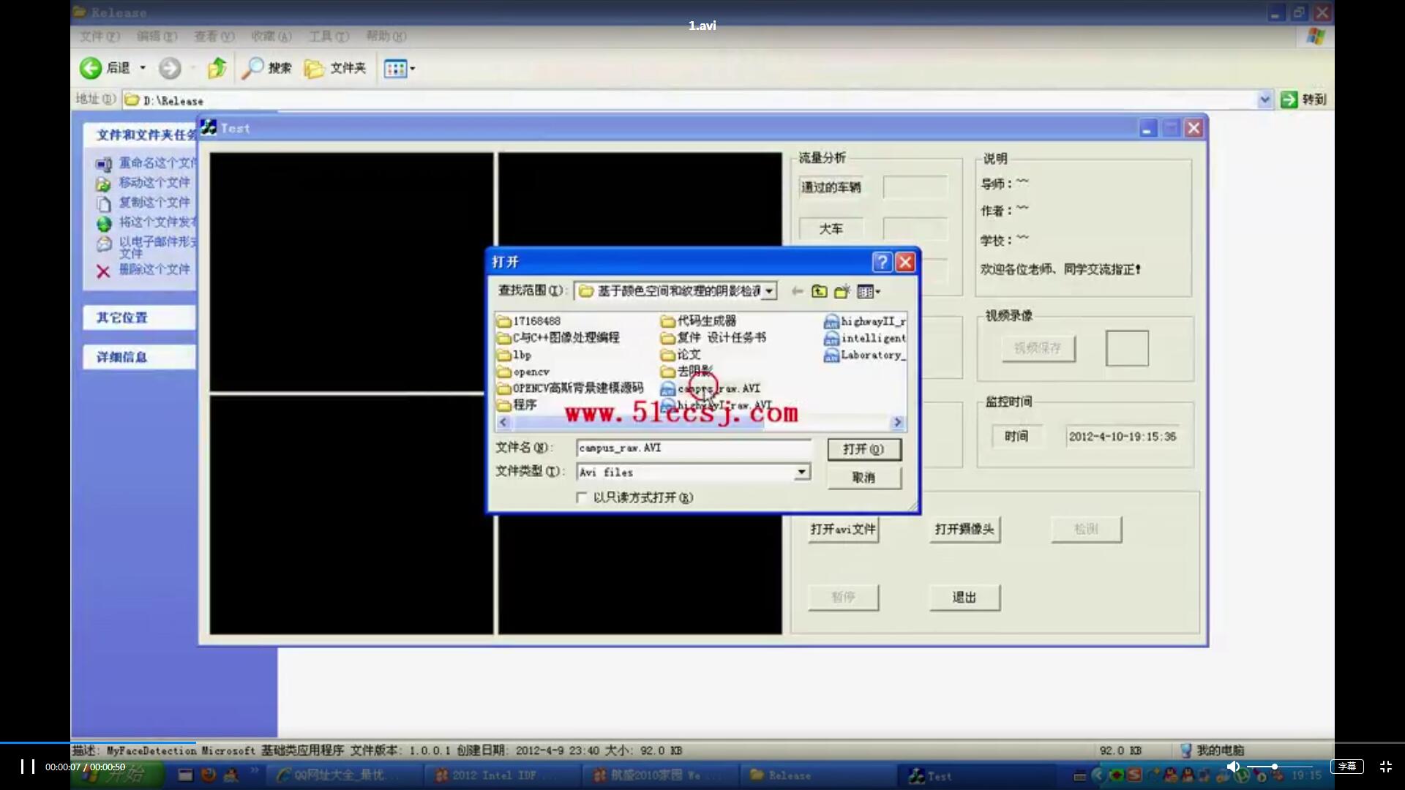Select the intelligent video file

click(x=865, y=338)
